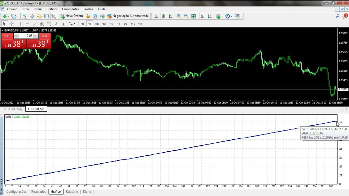
Task: Open the new chart icon
Action: coord(4,16)
